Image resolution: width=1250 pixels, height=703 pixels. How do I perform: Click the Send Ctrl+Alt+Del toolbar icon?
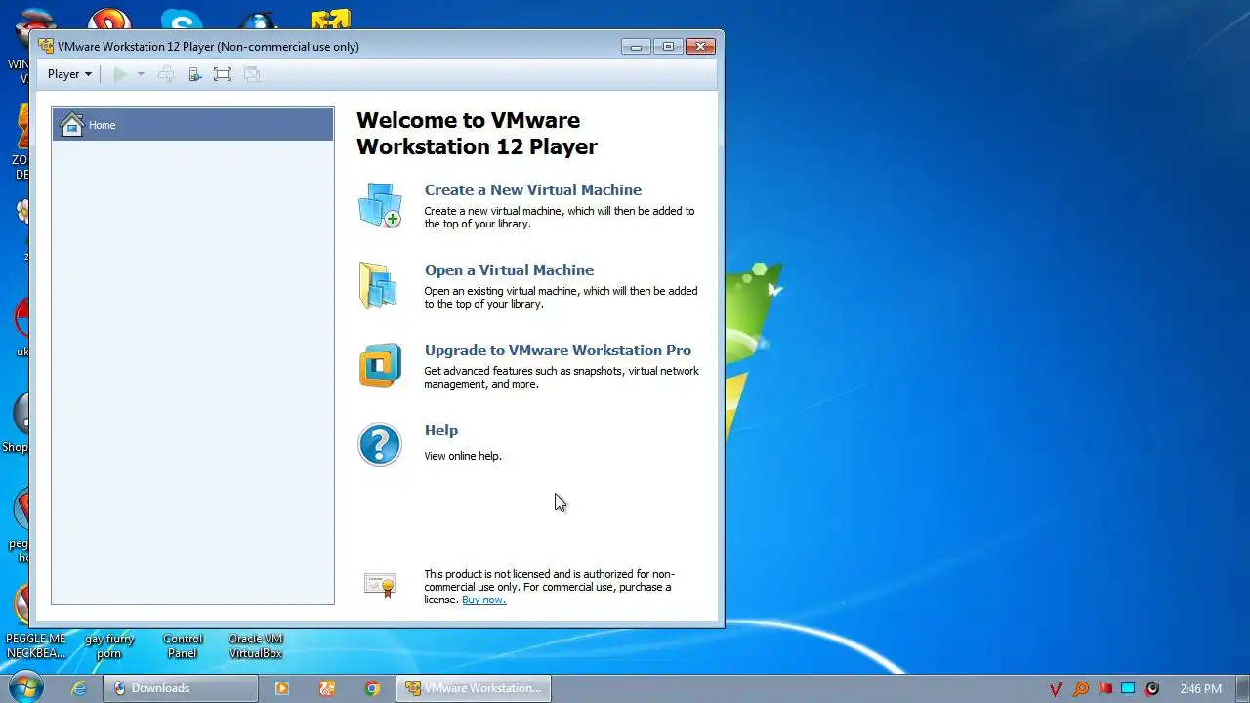pyautogui.click(x=166, y=74)
